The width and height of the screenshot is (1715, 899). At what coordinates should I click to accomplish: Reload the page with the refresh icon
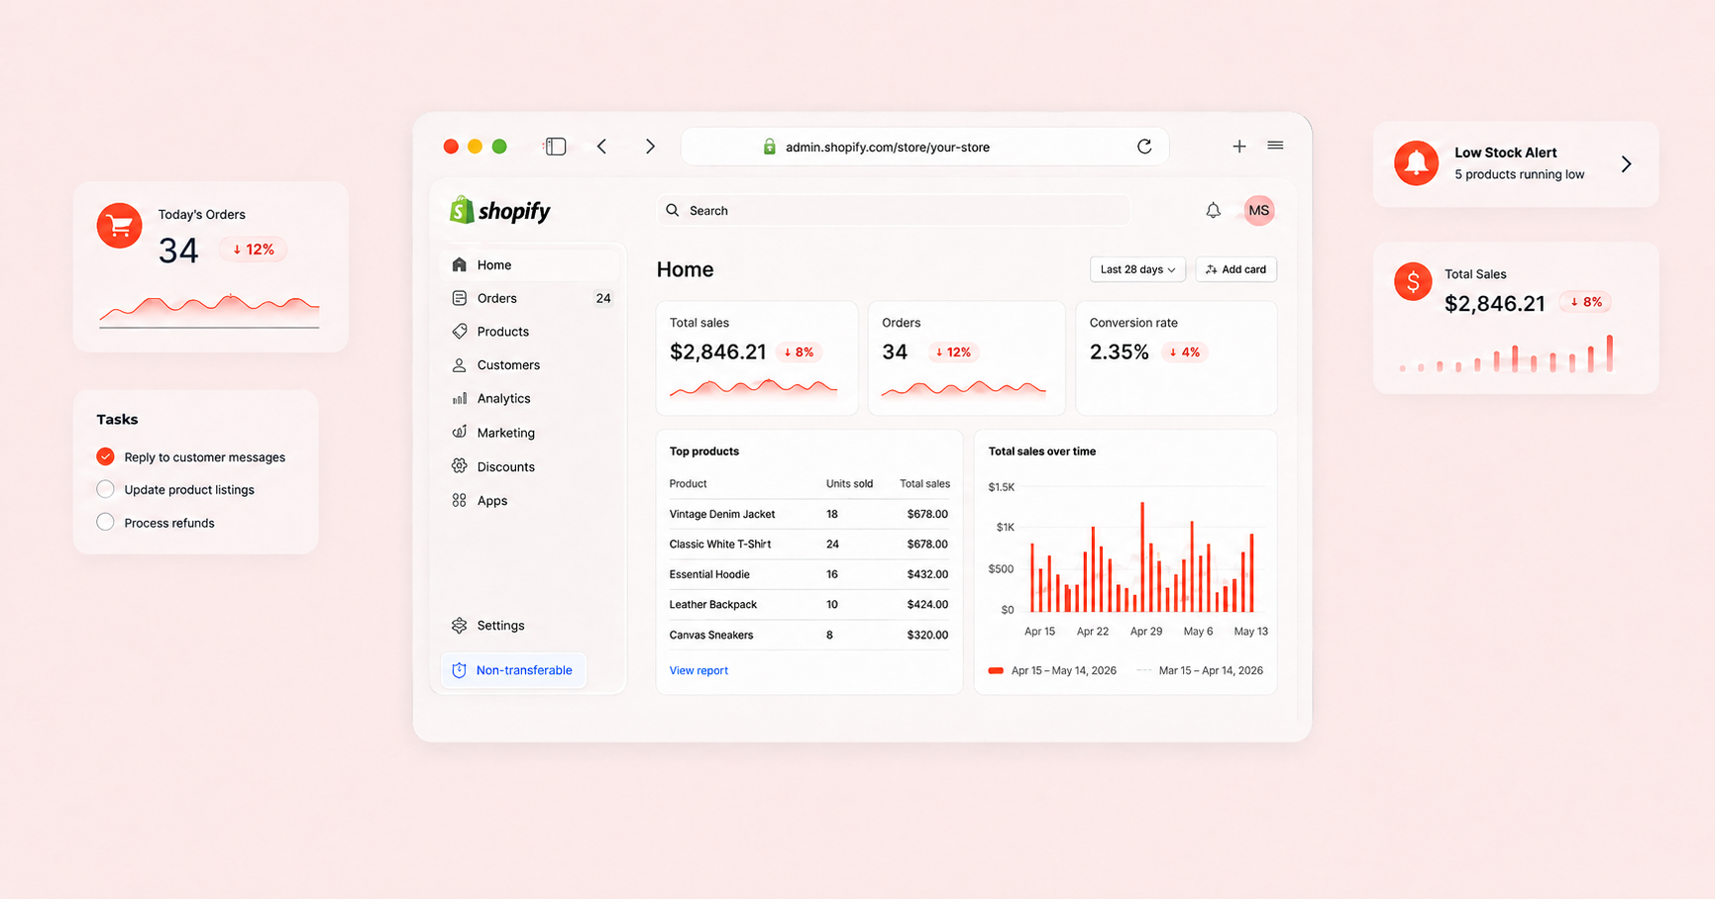pos(1144,147)
